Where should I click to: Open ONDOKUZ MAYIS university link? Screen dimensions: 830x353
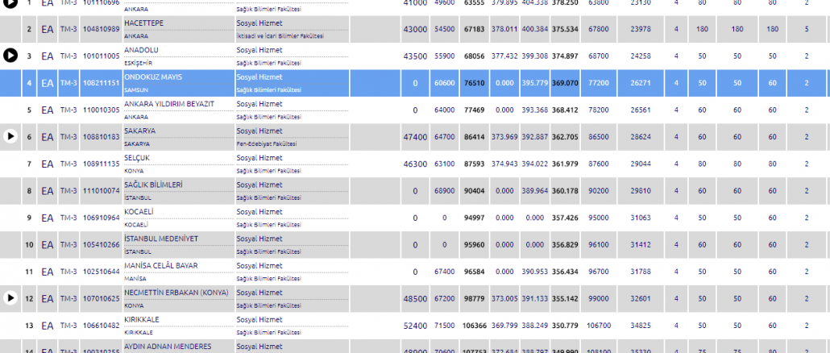[x=153, y=77]
